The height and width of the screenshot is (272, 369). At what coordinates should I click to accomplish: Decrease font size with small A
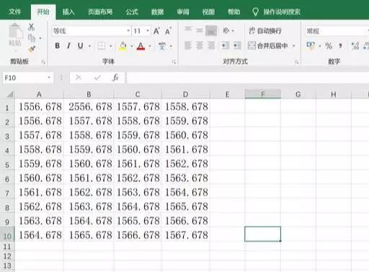coord(168,31)
